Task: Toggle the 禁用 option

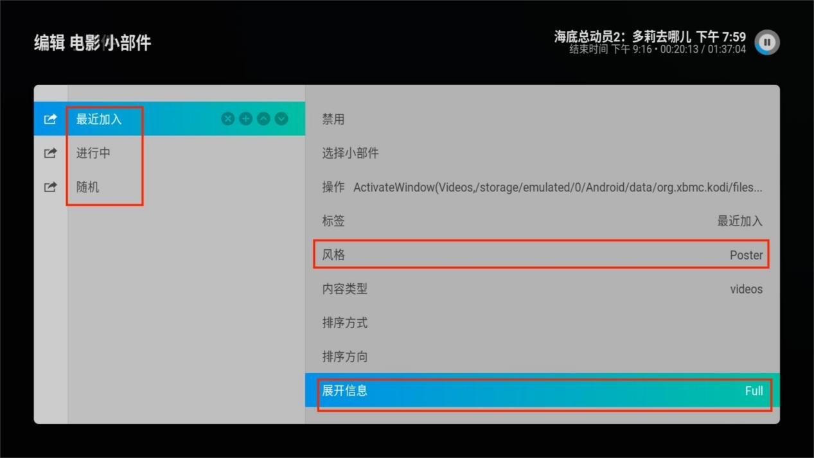Action: pyautogui.click(x=542, y=119)
